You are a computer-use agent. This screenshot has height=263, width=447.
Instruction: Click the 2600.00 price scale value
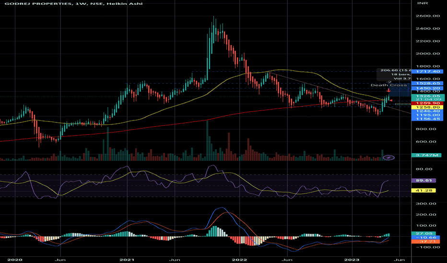(427, 16)
